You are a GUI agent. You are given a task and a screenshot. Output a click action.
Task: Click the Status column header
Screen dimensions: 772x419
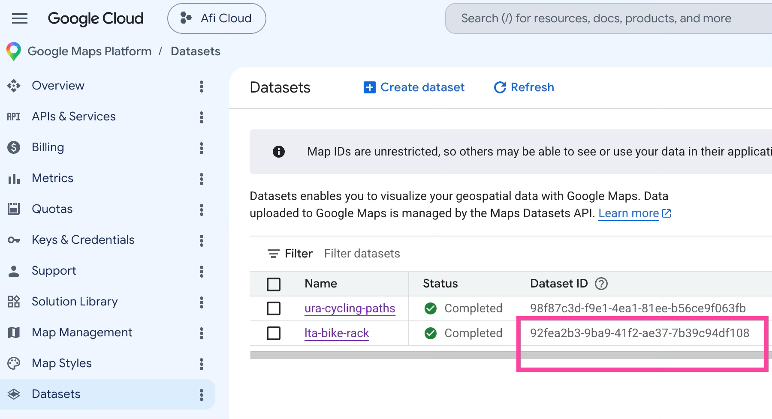click(440, 284)
